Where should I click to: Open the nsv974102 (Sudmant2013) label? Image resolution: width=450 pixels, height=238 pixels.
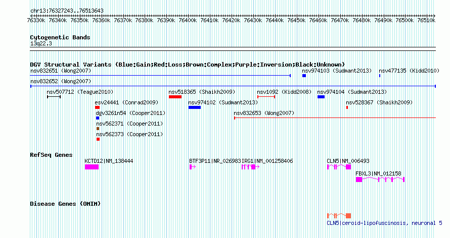pyautogui.click(x=223, y=102)
